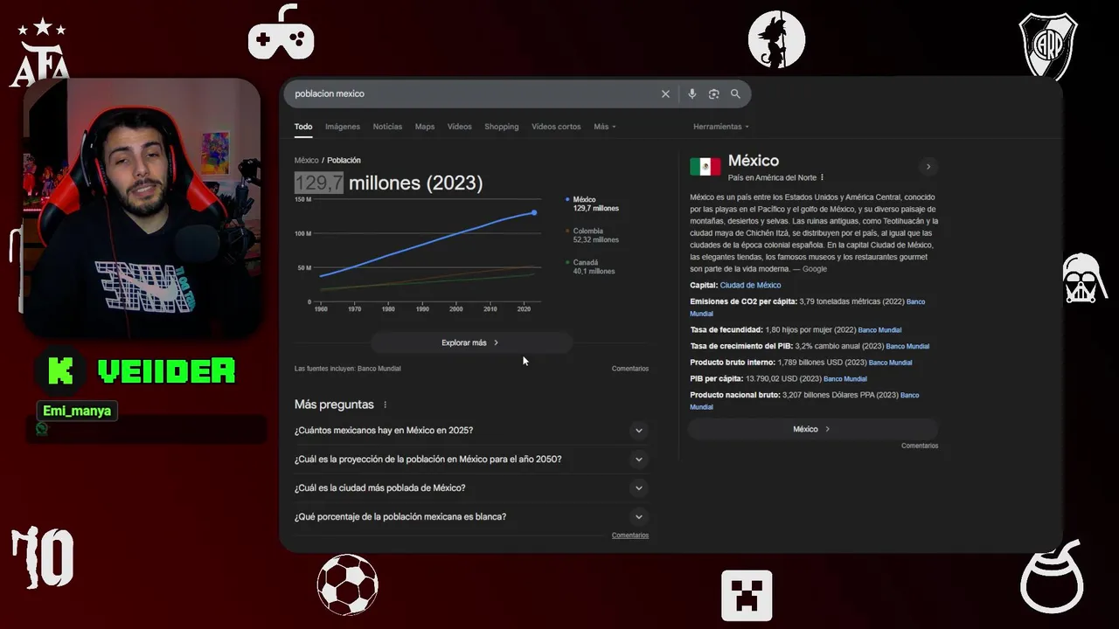Image resolution: width=1119 pixels, height=629 pixels.
Task: Start voice search with the microphone icon
Action: pyautogui.click(x=692, y=93)
